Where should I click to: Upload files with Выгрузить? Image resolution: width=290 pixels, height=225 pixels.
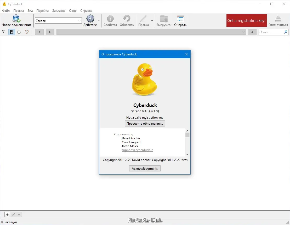(x=164, y=20)
